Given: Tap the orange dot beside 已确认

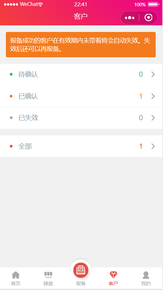Looking at the screenshot, I should click(11, 96).
